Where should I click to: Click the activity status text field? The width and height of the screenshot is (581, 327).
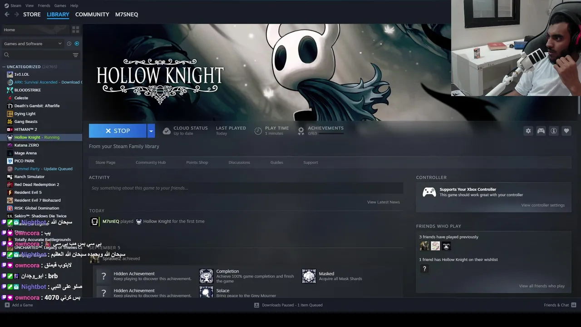(246, 188)
